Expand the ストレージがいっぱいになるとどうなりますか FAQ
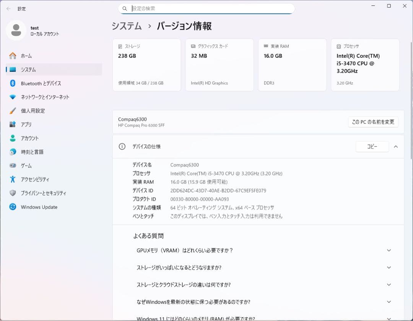413x321 pixels. (389, 267)
